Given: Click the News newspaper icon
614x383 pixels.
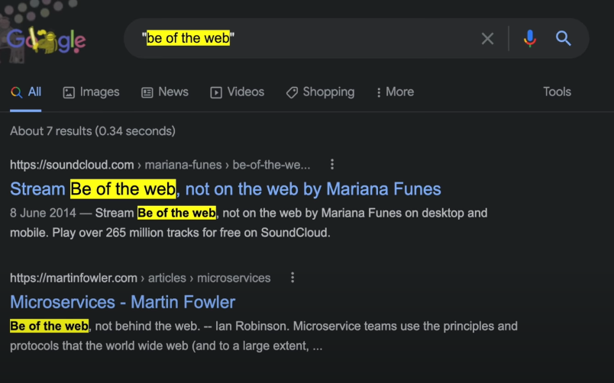Looking at the screenshot, I should pos(147,92).
